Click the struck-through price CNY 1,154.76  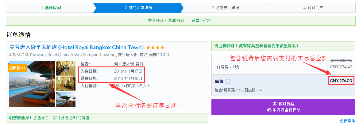point(341,60)
